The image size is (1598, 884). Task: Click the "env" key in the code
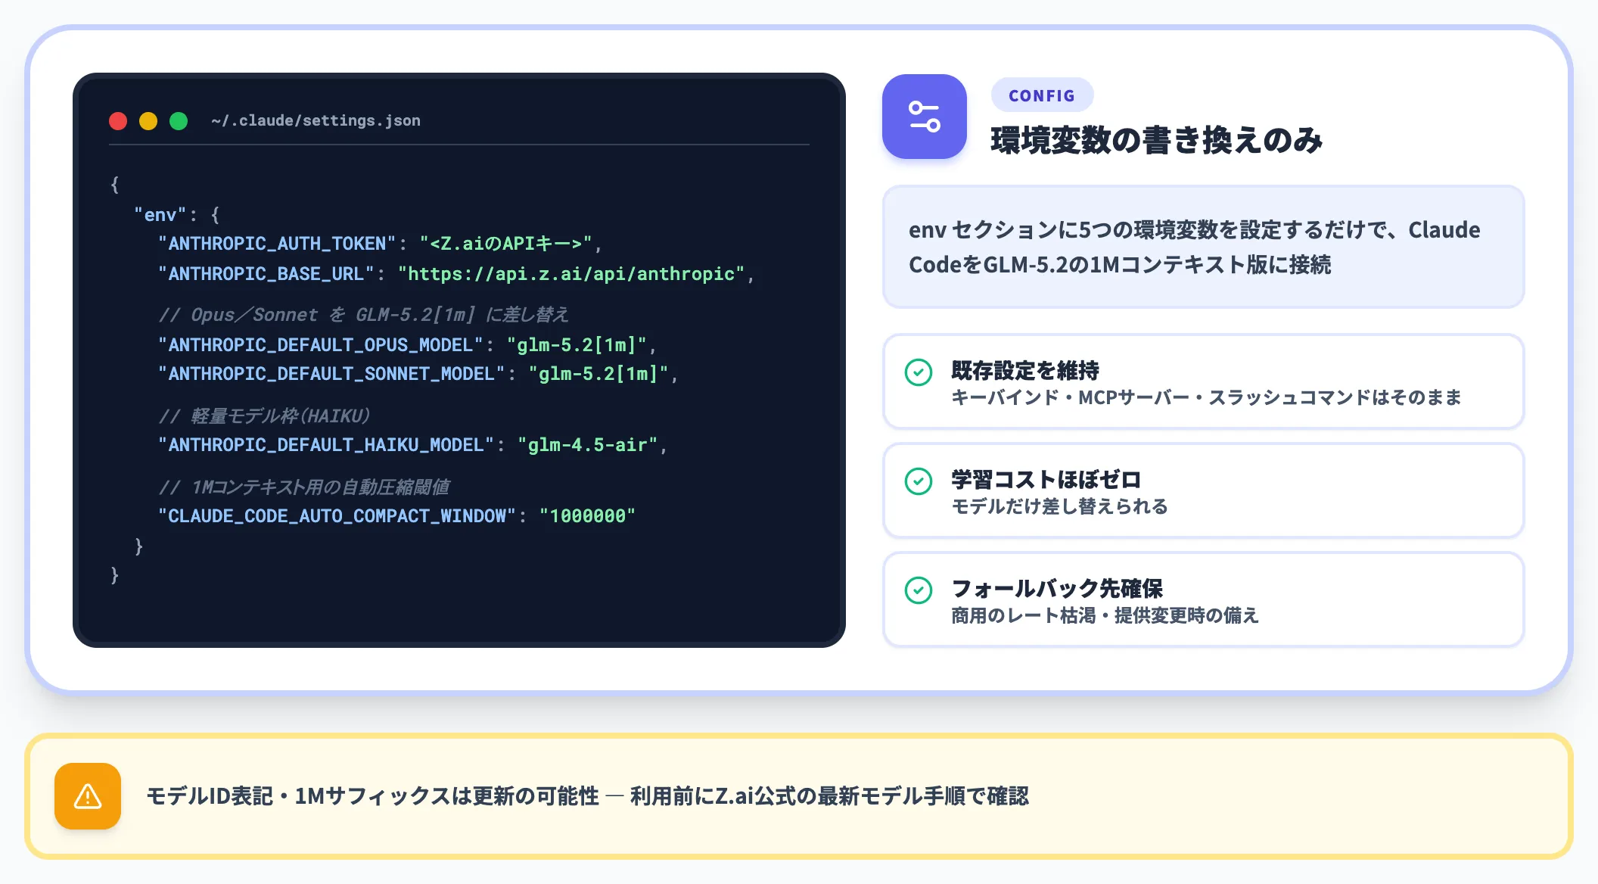tap(160, 215)
